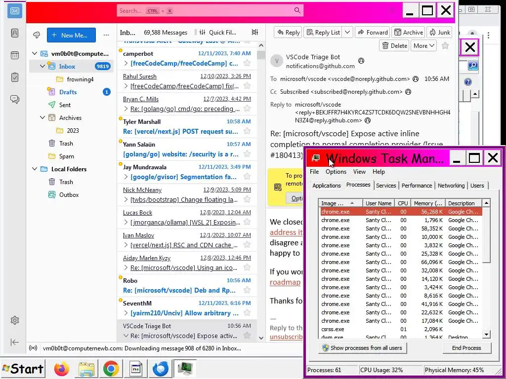The width and height of the screenshot is (506, 379).
Task: Open the Address Book sidebar icon
Action: 14,33
